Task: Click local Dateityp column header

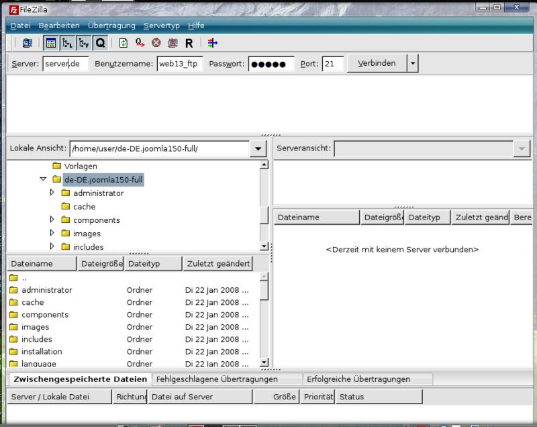Action: 153,264
